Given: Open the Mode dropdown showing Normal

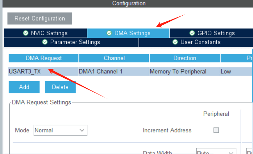Looking at the screenshot, I should pyautogui.click(x=60, y=130).
